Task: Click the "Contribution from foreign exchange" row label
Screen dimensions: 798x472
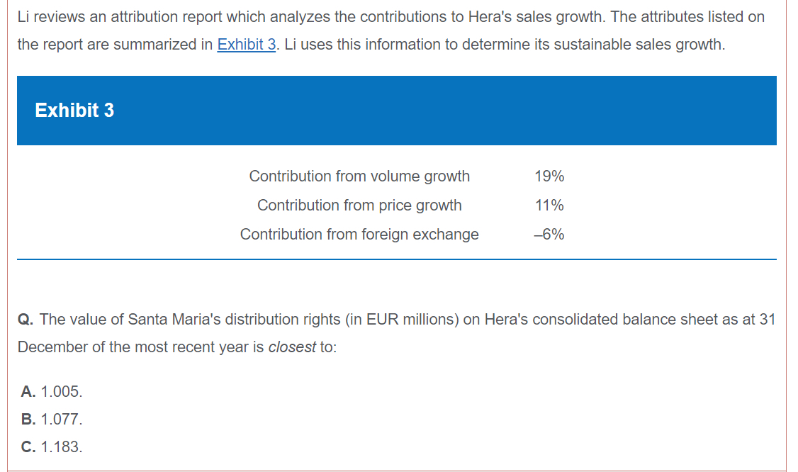Action: pyautogui.click(x=359, y=235)
